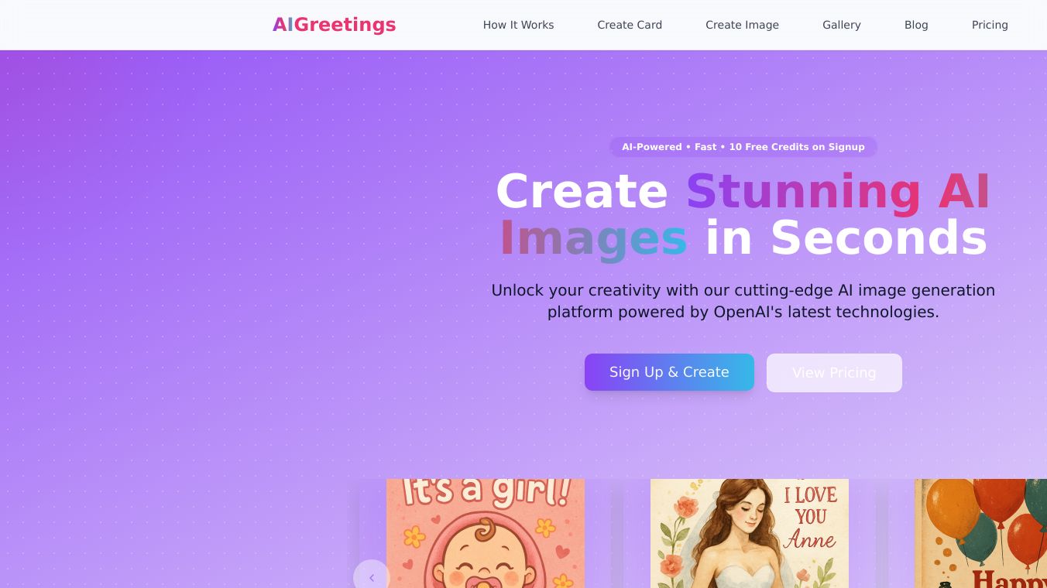Click the "in Seconds" headline text
1047x588 pixels.
tap(846, 238)
